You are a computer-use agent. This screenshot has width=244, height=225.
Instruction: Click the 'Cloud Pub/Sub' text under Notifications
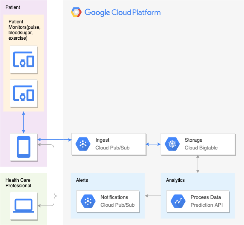[118, 205]
